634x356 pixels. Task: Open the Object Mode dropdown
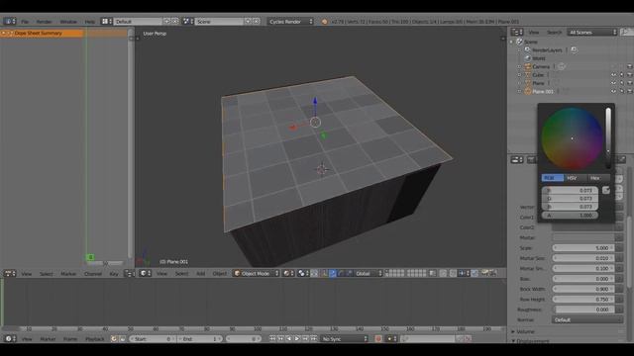(257, 273)
